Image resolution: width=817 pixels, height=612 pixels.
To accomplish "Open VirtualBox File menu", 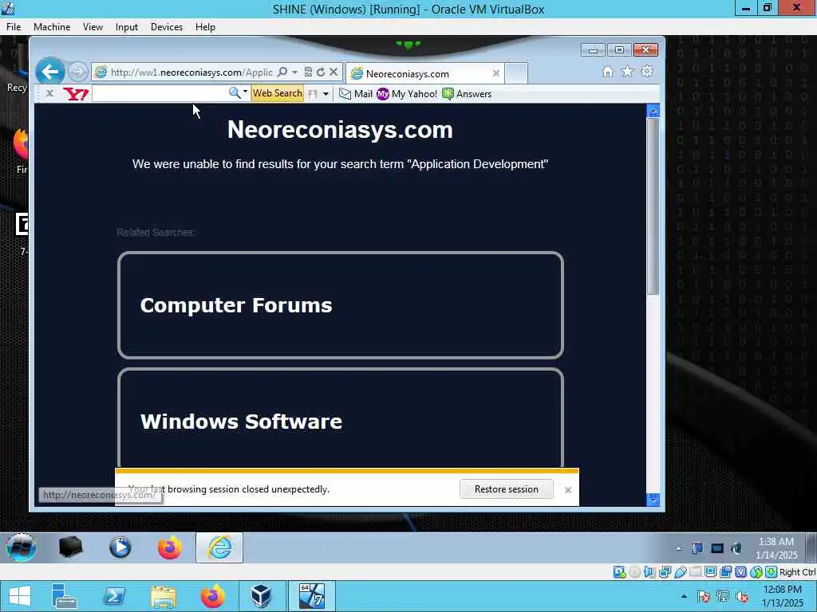I will 14,27.
